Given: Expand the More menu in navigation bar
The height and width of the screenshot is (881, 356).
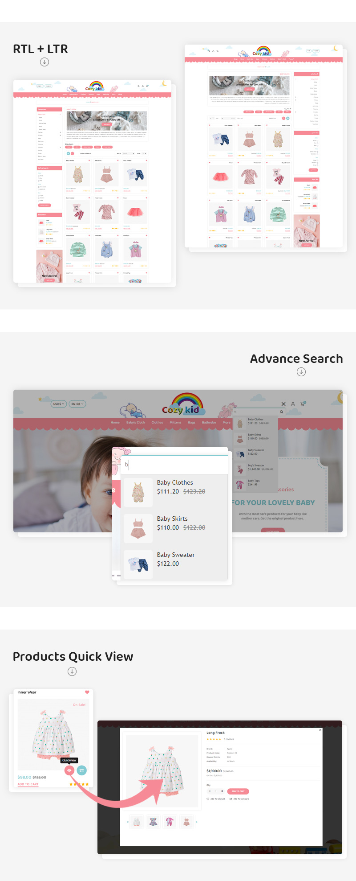Looking at the screenshot, I should [x=227, y=422].
